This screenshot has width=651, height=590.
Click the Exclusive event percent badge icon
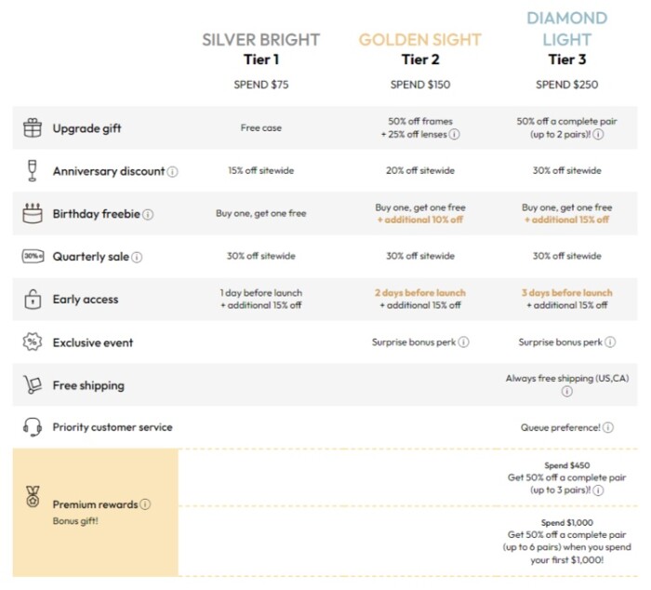click(33, 342)
